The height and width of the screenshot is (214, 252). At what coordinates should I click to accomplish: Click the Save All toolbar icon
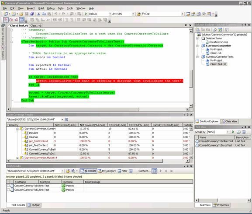click(32, 14)
